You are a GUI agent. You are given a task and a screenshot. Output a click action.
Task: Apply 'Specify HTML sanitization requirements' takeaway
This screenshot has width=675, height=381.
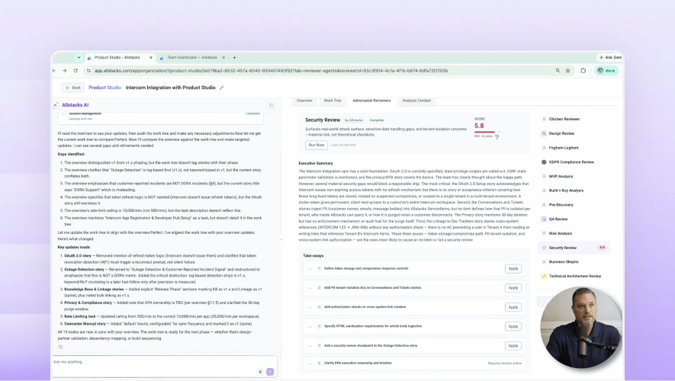pyautogui.click(x=513, y=326)
